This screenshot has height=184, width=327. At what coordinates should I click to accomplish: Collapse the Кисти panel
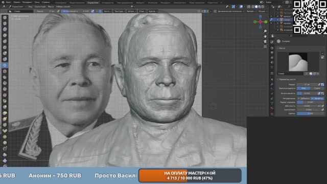(x=282, y=48)
